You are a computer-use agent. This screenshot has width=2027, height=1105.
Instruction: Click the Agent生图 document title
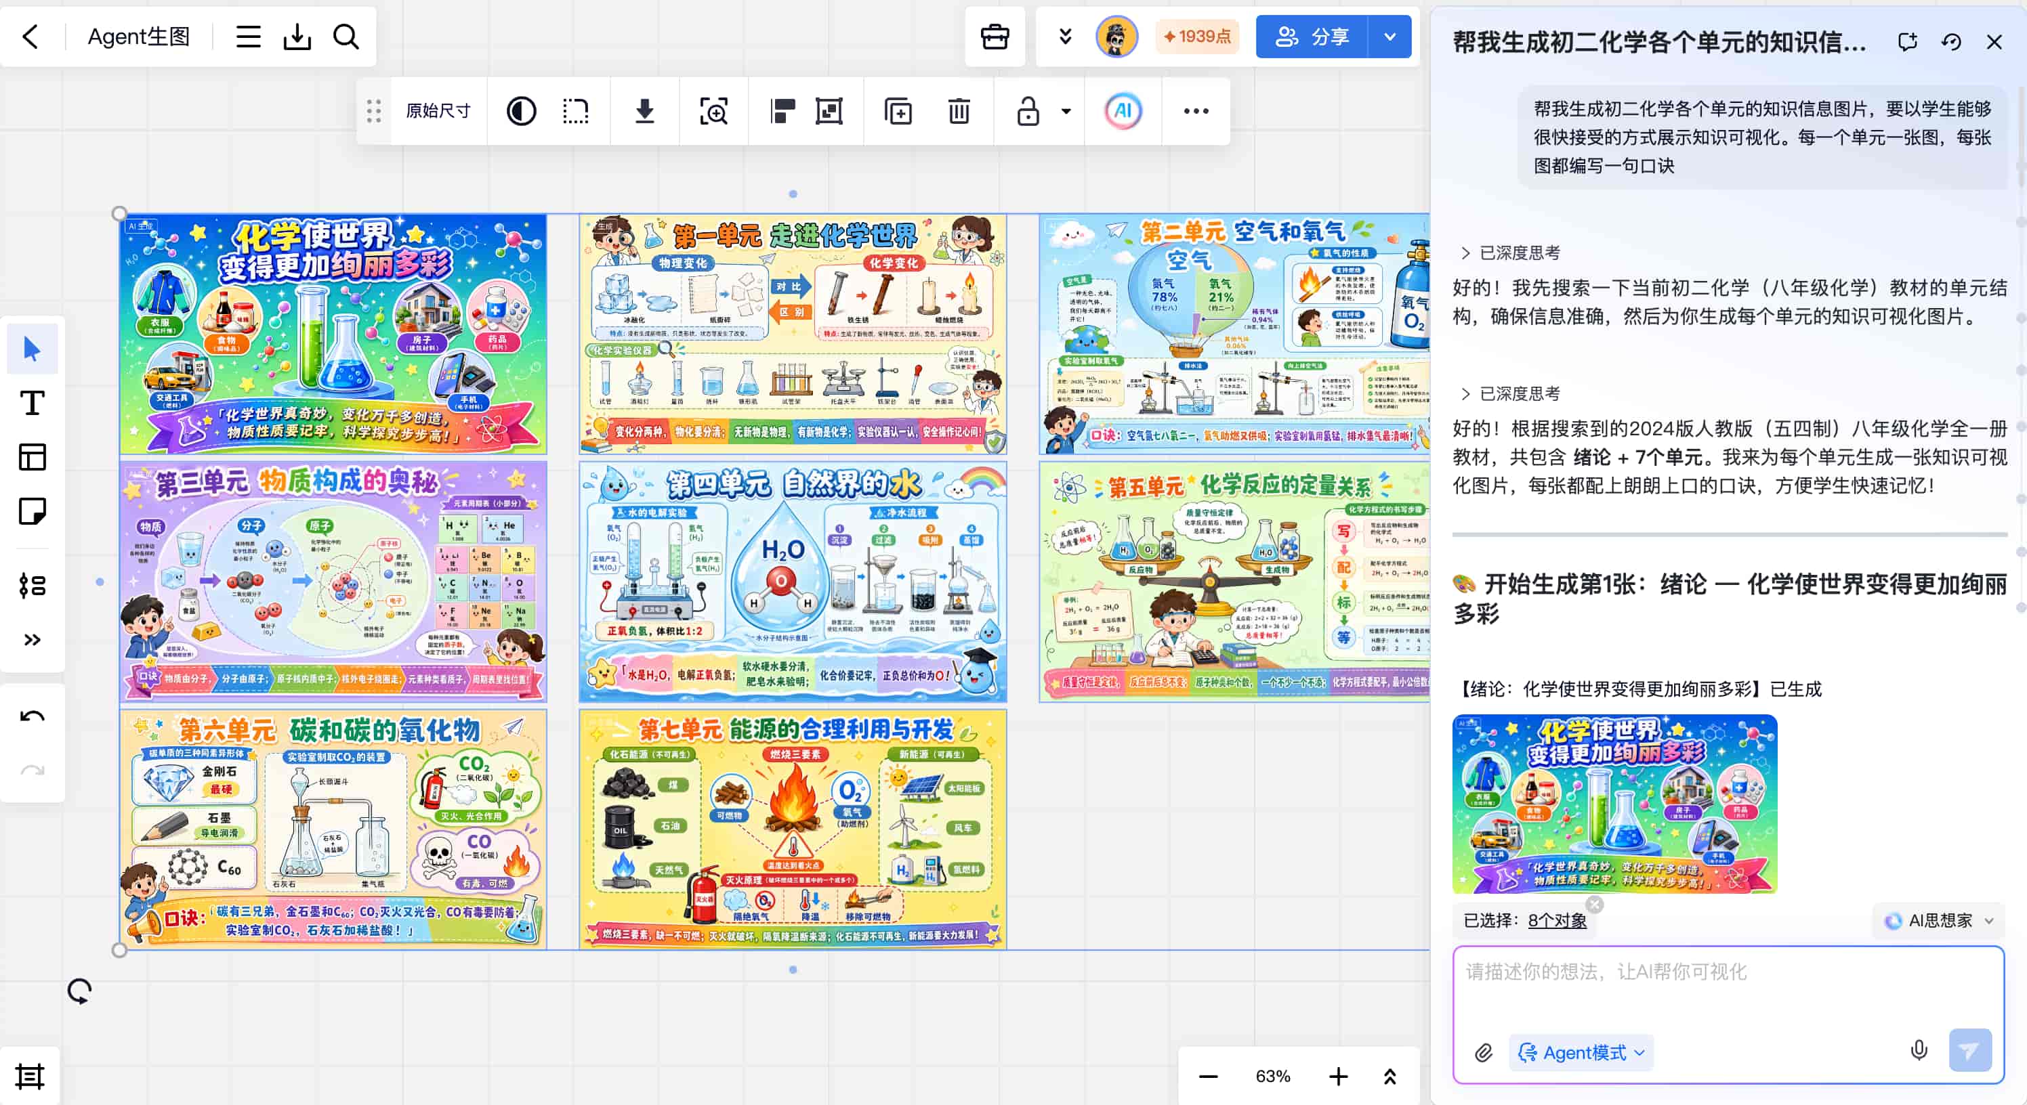point(138,37)
